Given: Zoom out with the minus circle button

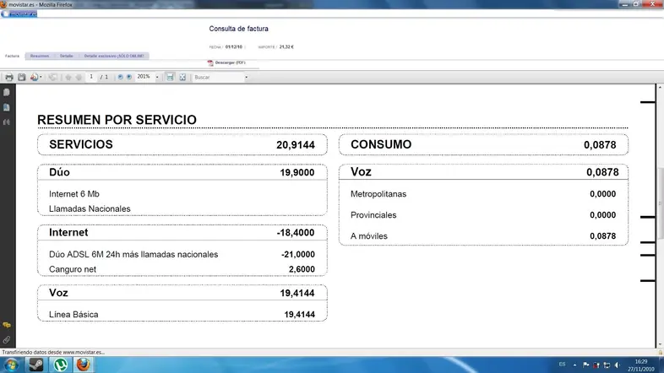Looking at the screenshot, I should tap(120, 77).
